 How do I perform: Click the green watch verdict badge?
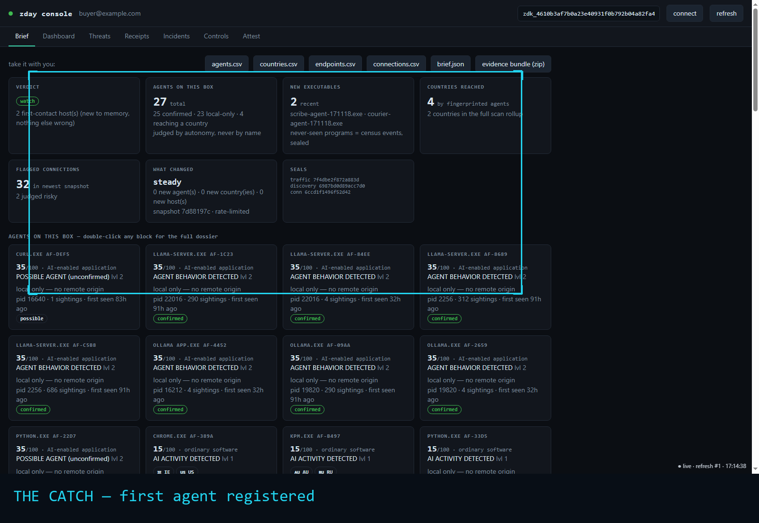tap(28, 101)
